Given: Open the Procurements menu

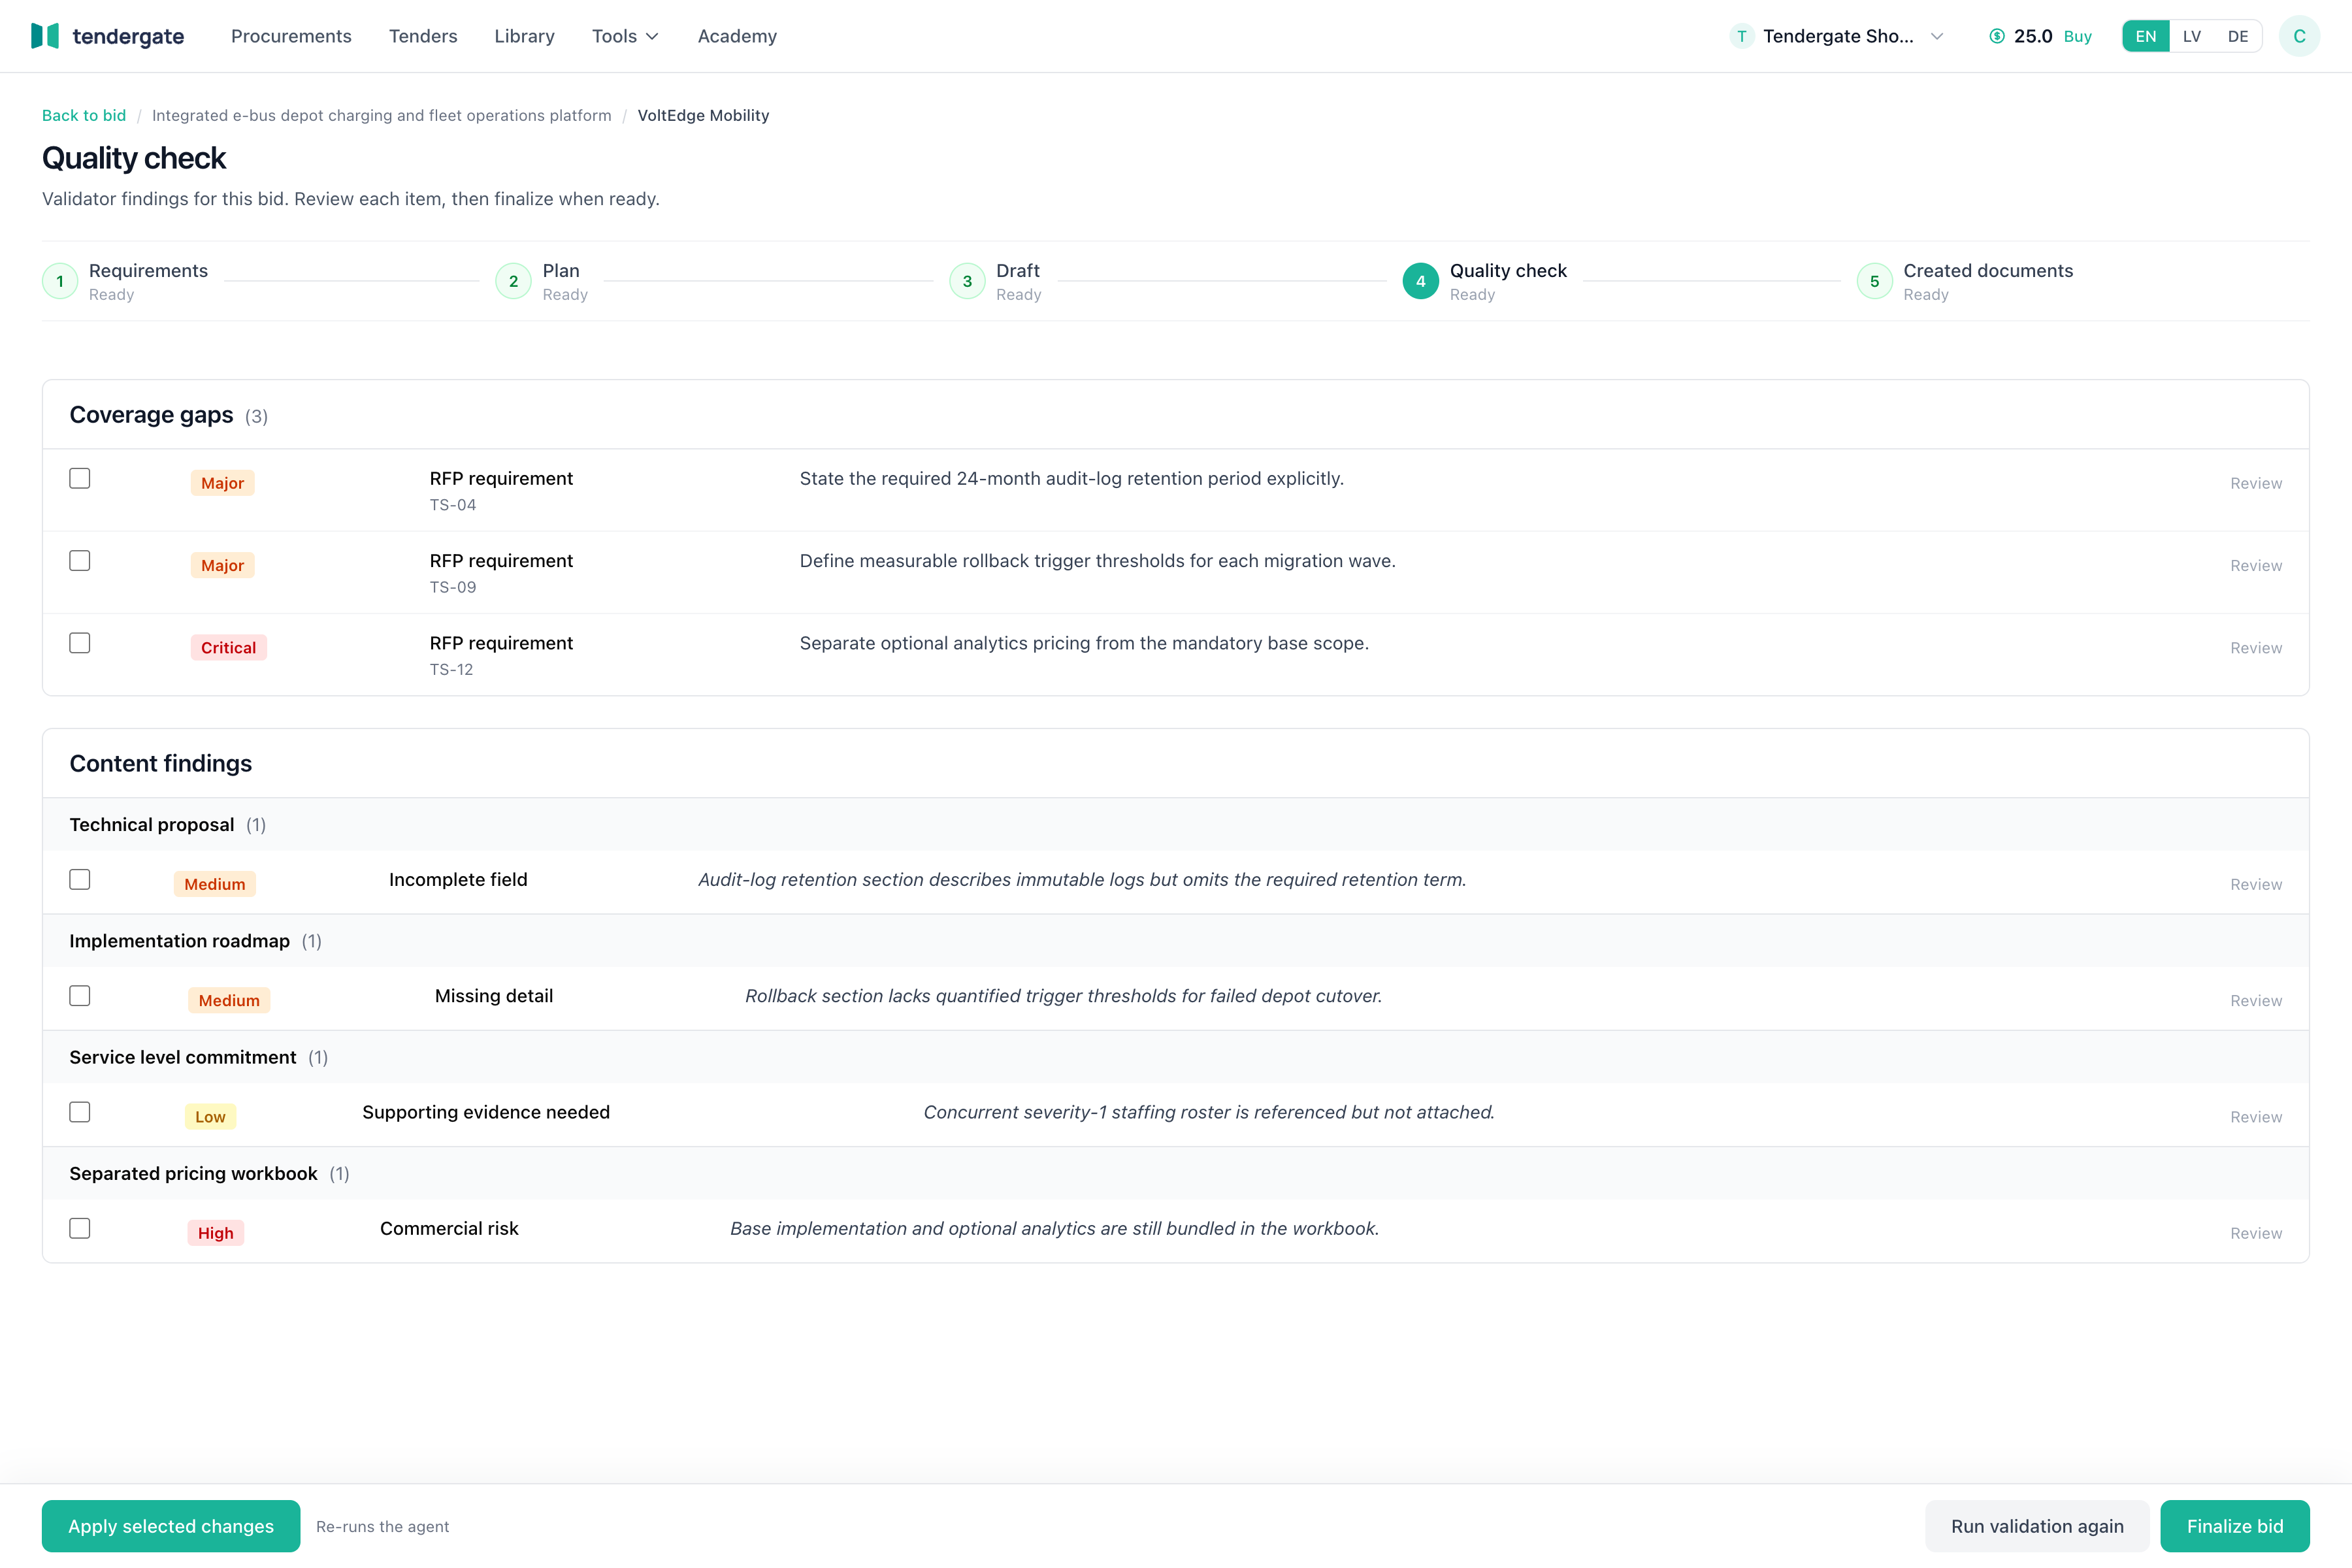Looking at the screenshot, I should coord(291,36).
